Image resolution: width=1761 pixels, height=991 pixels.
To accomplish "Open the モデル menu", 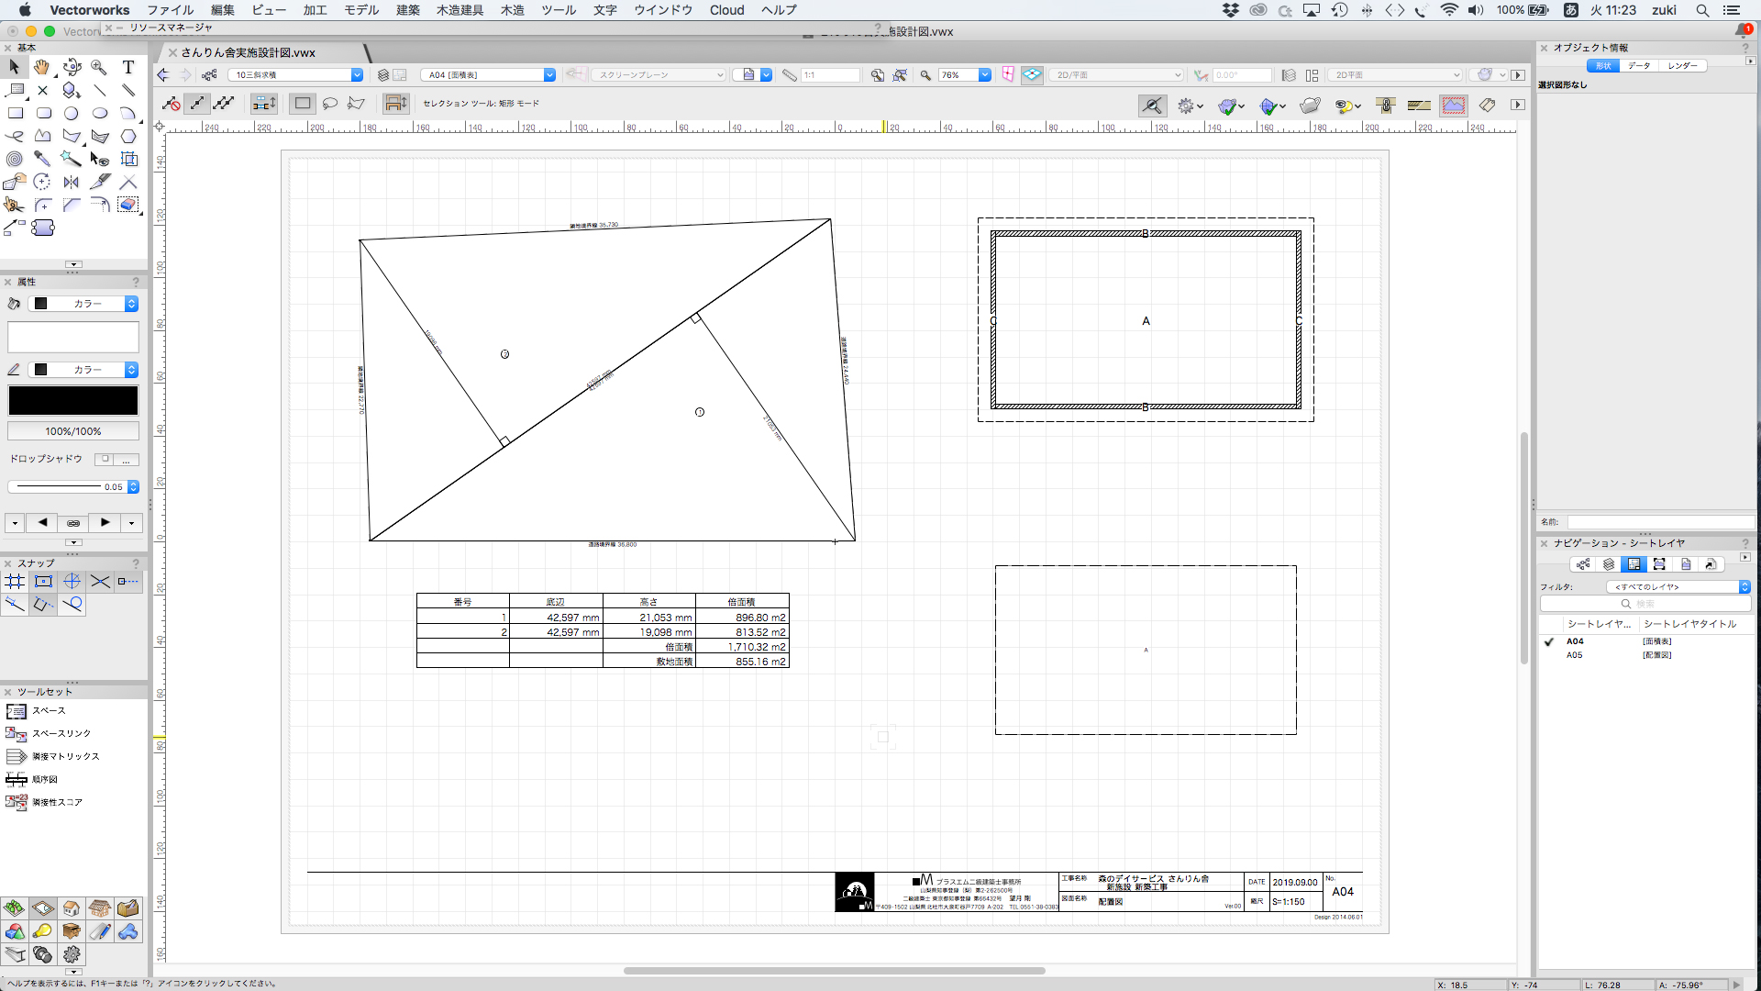I will (361, 10).
